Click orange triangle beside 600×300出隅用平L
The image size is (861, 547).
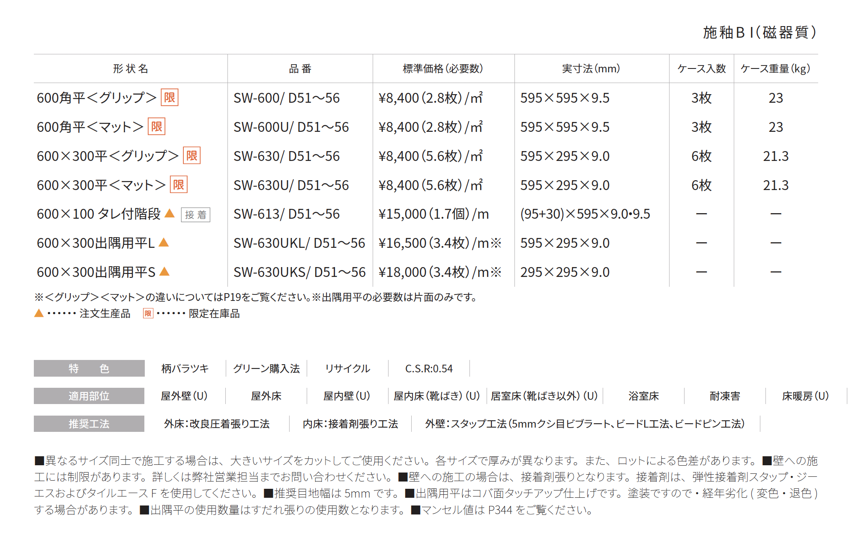click(x=164, y=243)
